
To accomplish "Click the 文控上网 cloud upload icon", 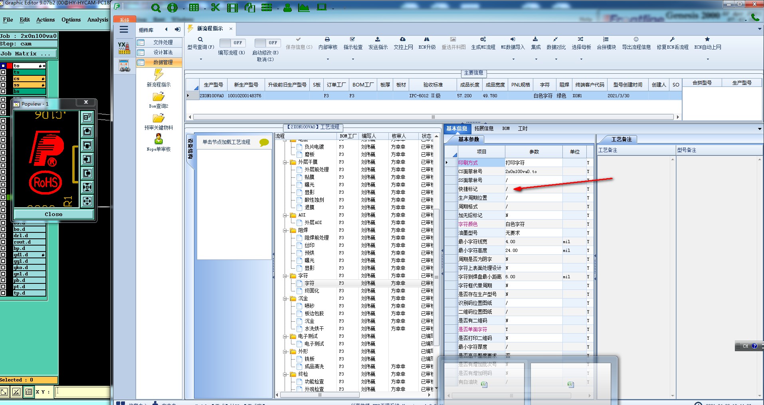I will coord(403,39).
